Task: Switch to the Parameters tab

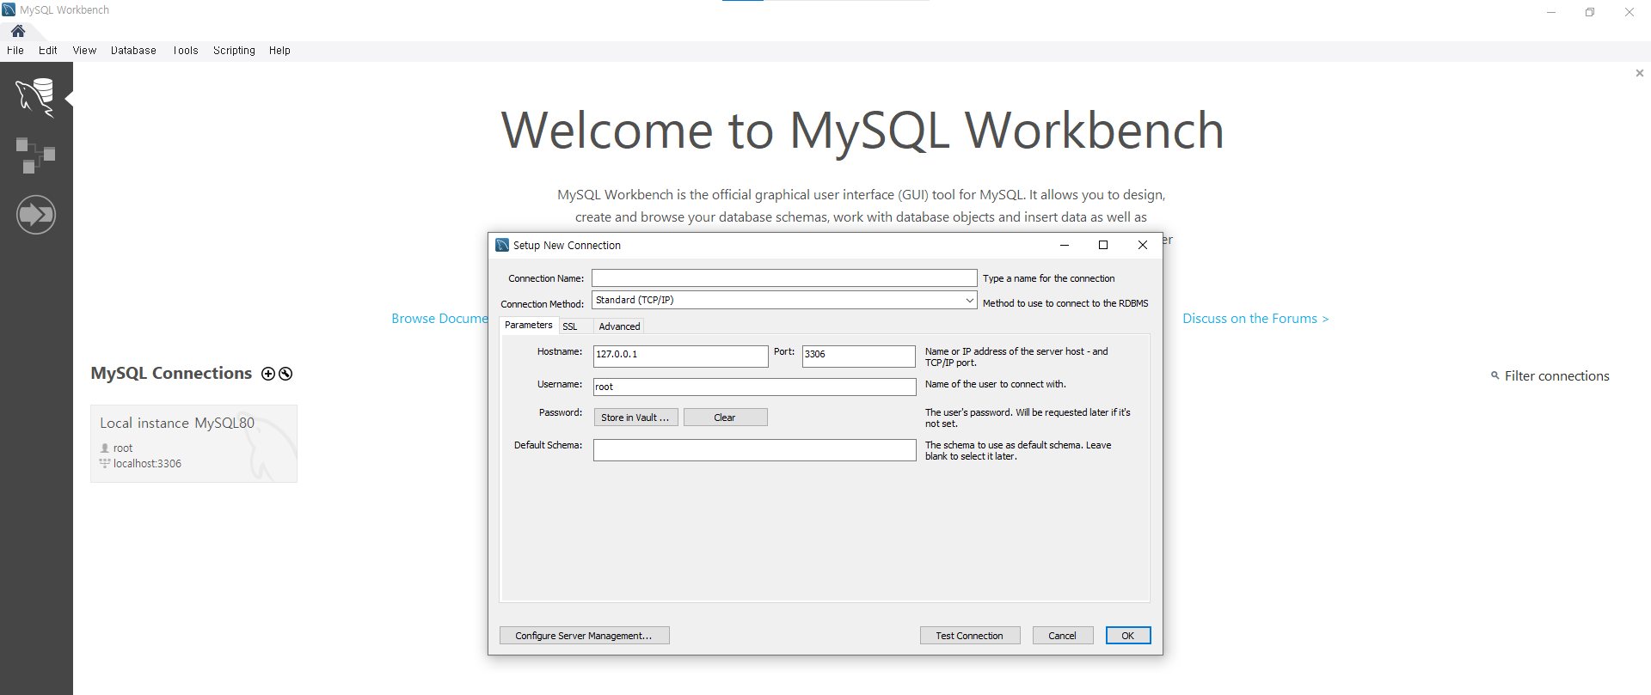Action: coord(528,325)
